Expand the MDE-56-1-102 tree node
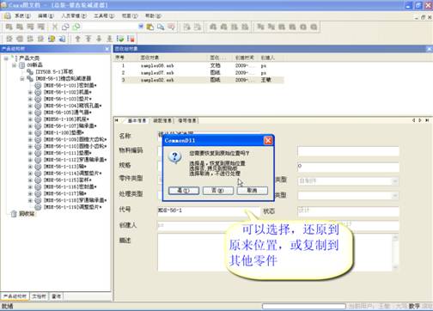 [30, 92]
